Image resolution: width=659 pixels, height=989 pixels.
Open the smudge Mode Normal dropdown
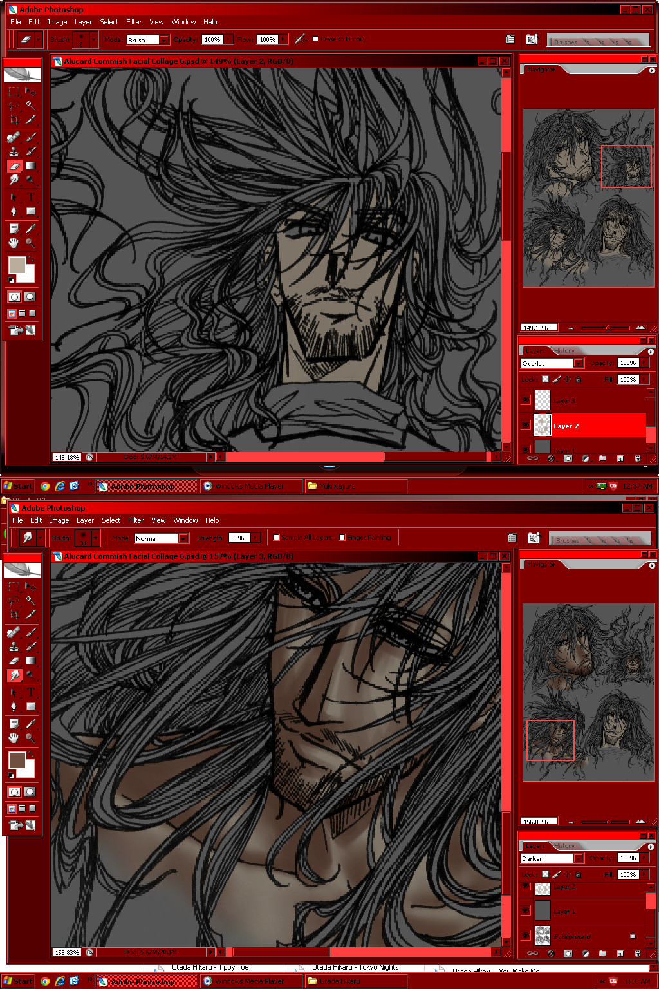click(x=183, y=538)
